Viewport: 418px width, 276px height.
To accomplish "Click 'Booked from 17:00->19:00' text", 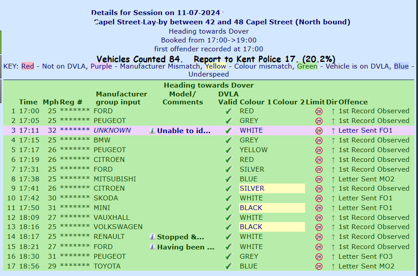I will pyautogui.click(x=209, y=40).
